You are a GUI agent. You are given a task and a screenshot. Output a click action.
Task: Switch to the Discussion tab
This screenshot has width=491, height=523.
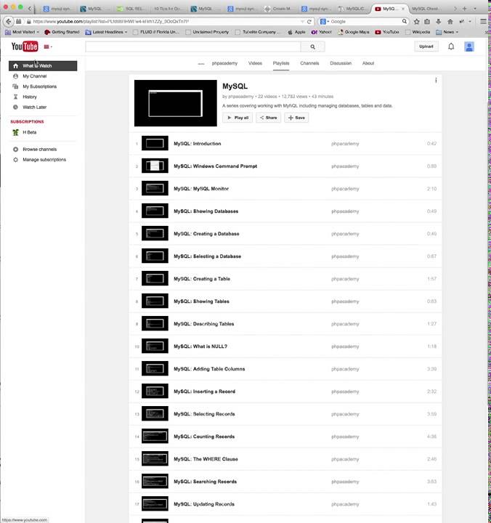[x=341, y=63]
